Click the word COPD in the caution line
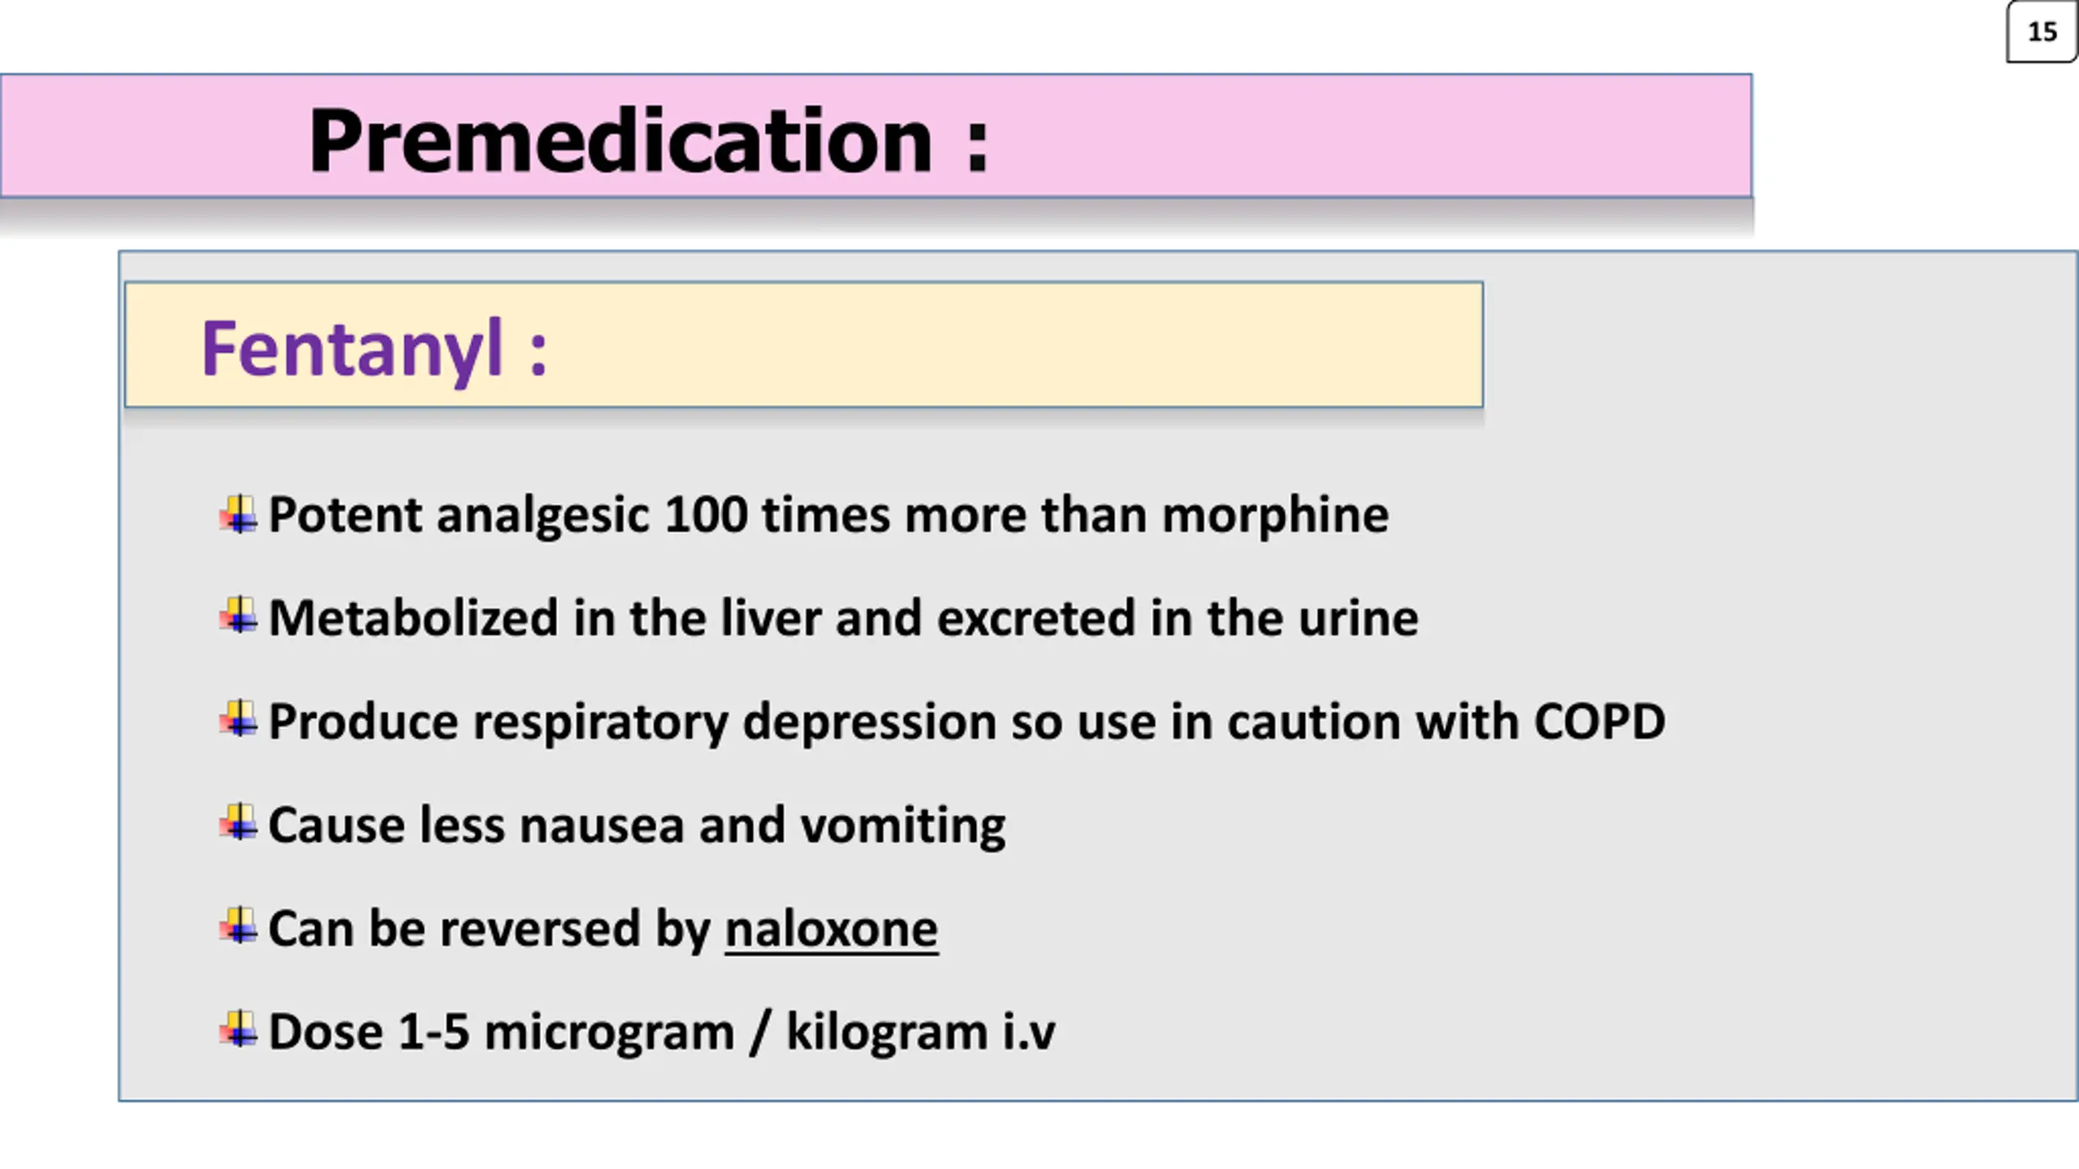Screen dimensions: 2079x1169 (1599, 721)
